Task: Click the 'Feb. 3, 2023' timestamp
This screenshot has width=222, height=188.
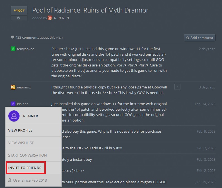Action: tap(206, 159)
